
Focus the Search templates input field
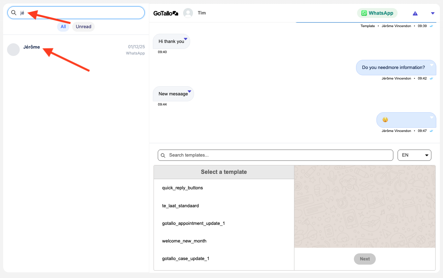278,155
